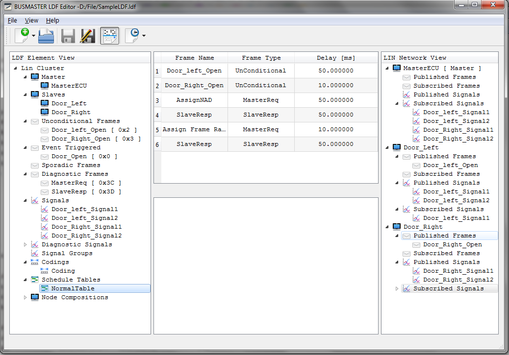Click the Door_left_Open [ 0x2 ] envelope icon
The height and width of the screenshot is (355, 509).
(x=45, y=130)
